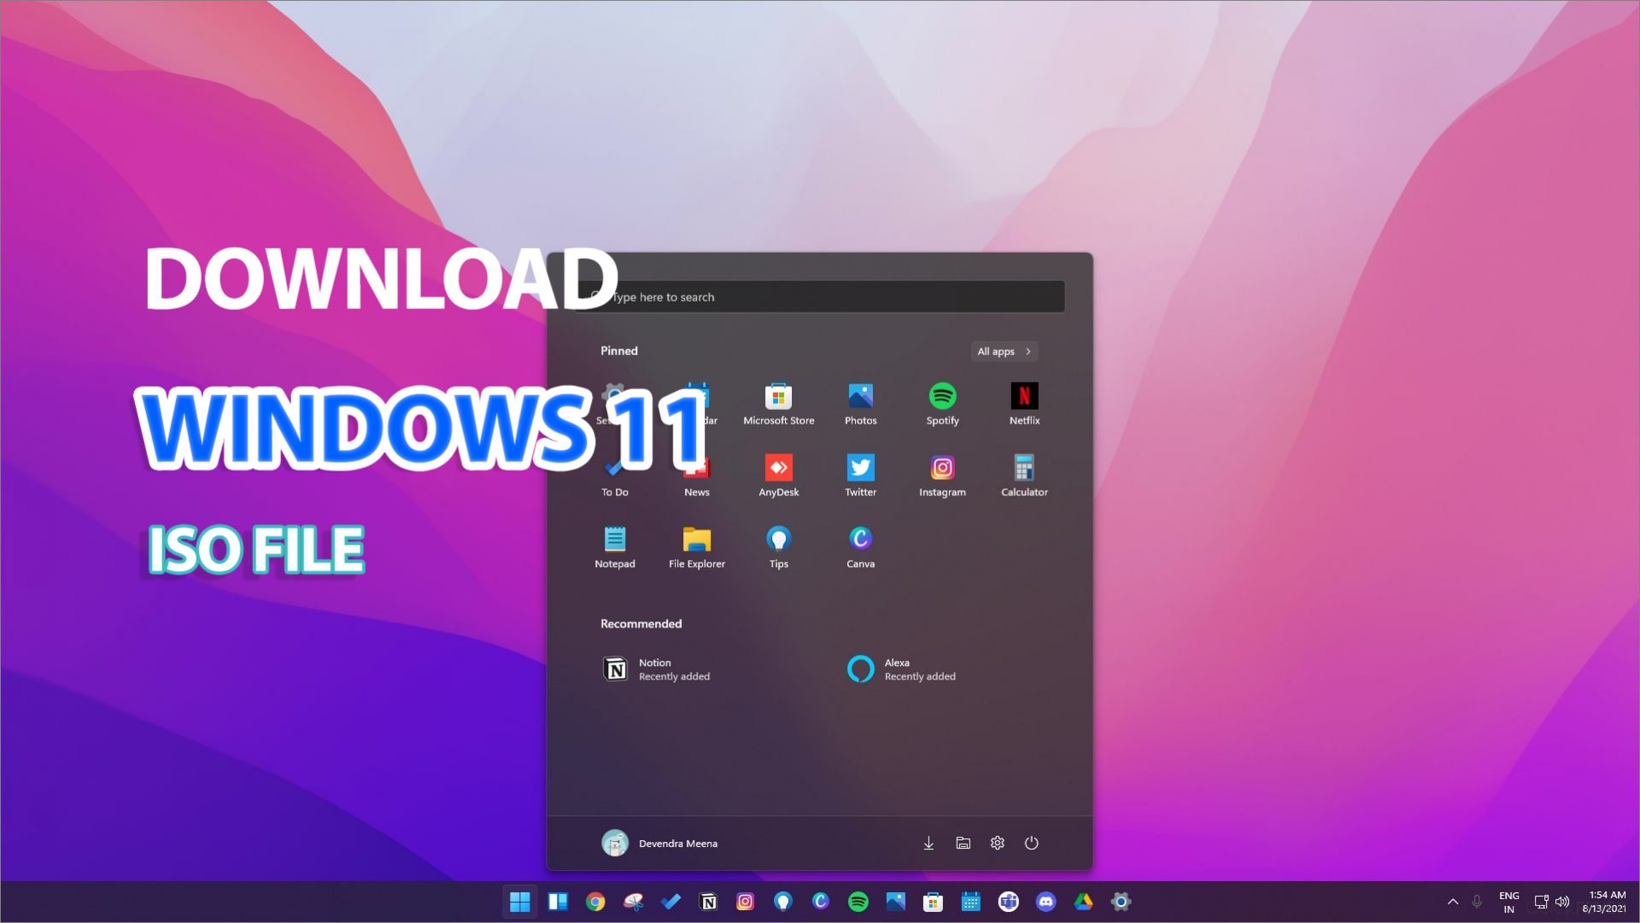
Task: Open recommended Notion app
Action: click(658, 669)
